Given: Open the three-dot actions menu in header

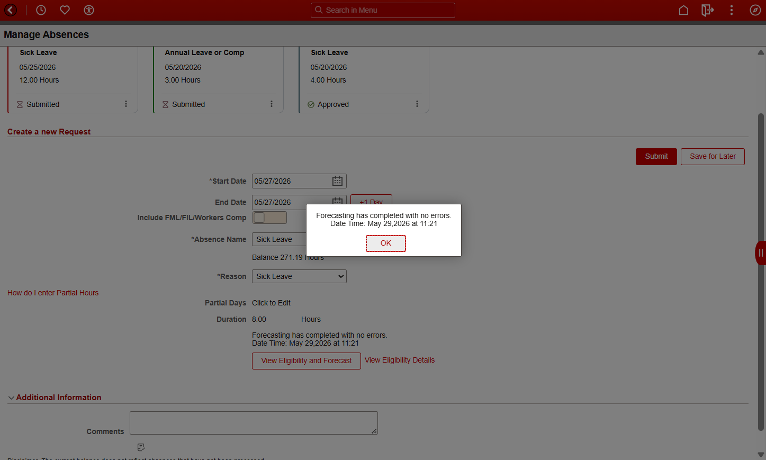Looking at the screenshot, I should (732, 10).
